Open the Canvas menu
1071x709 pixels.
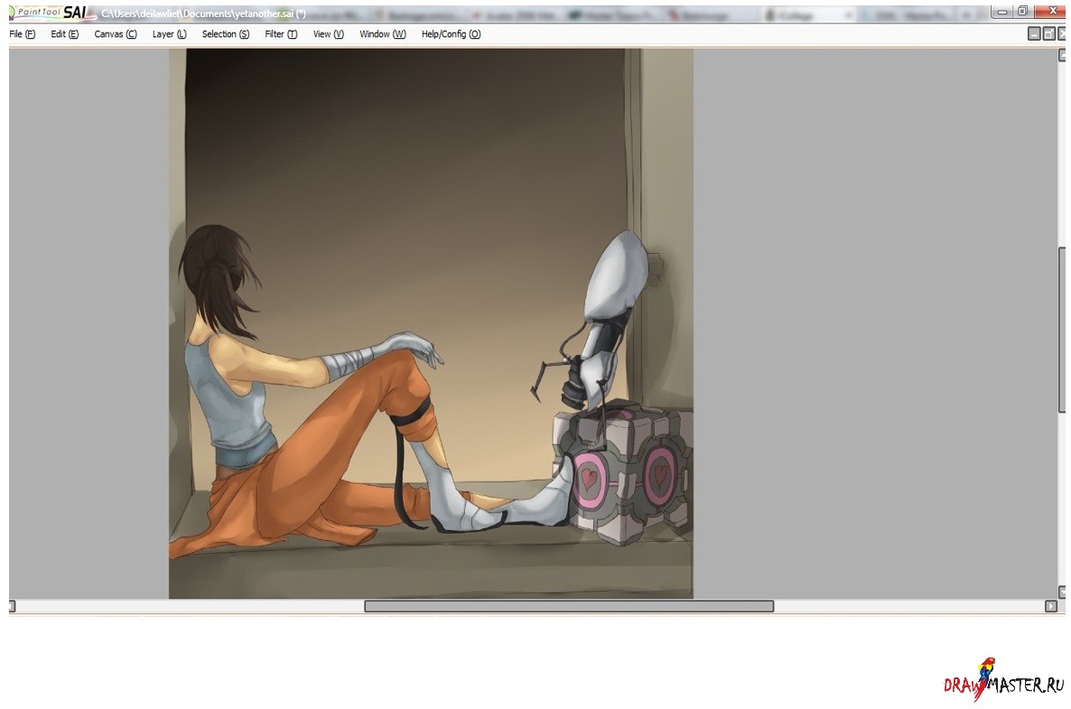(x=116, y=34)
